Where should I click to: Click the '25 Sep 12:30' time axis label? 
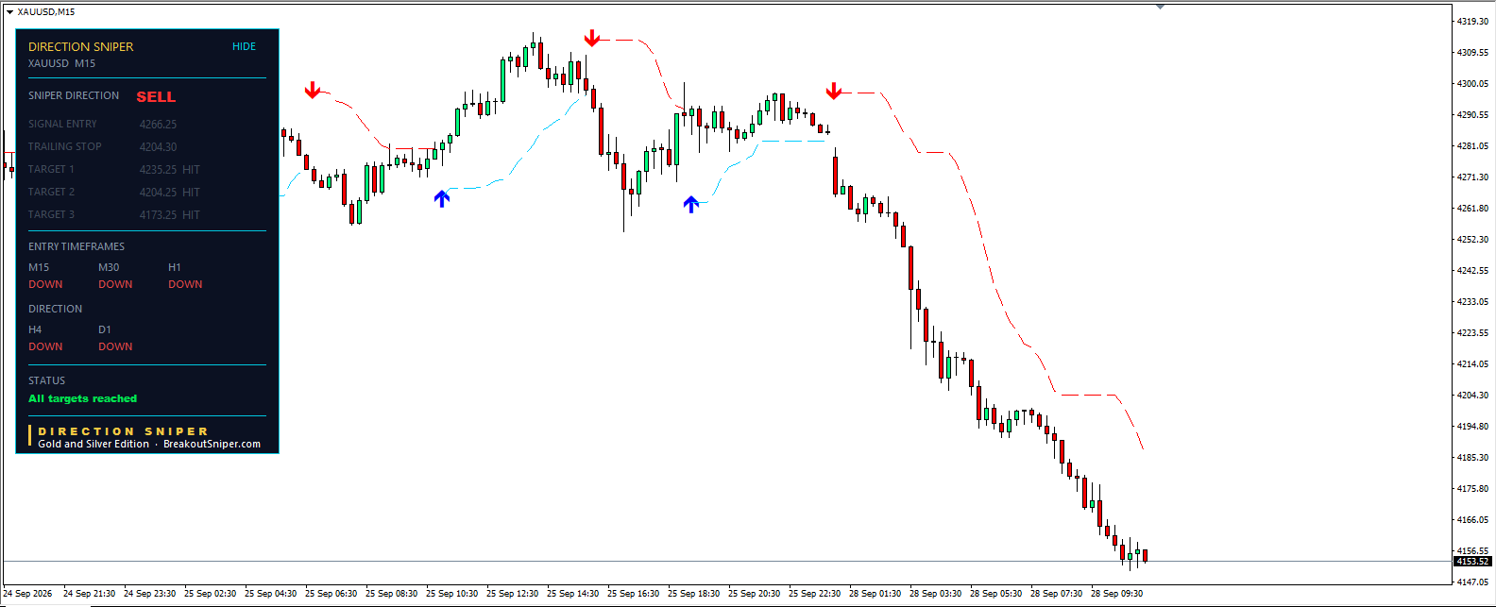(512, 594)
